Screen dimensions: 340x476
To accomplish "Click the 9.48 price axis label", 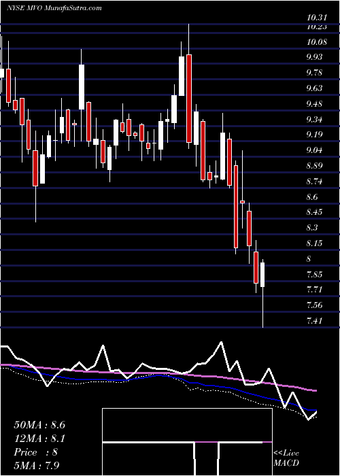I will pyautogui.click(x=316, y=104).
